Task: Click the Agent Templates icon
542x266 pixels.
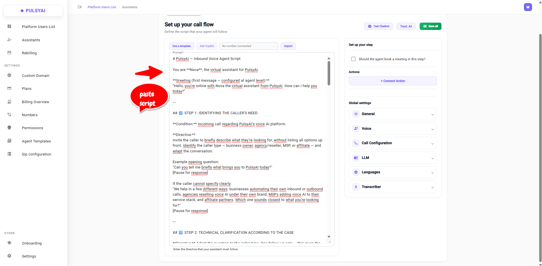Action: click(9, 141)
